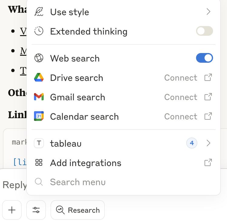
Task: Select the Calendar search menu entry
Action: tap(84, 117)
